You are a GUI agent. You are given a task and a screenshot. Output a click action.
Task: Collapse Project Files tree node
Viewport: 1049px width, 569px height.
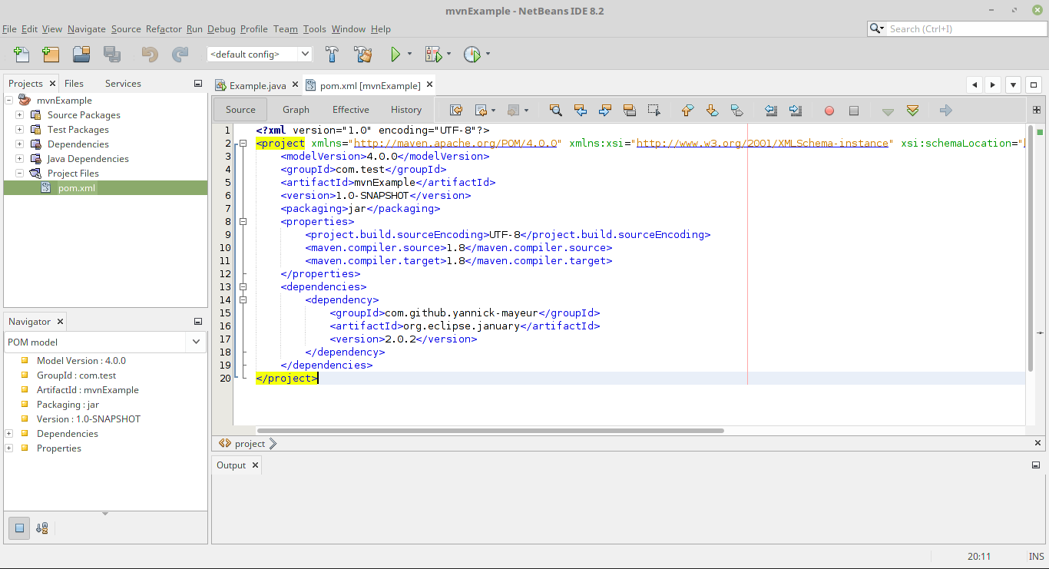19,174
